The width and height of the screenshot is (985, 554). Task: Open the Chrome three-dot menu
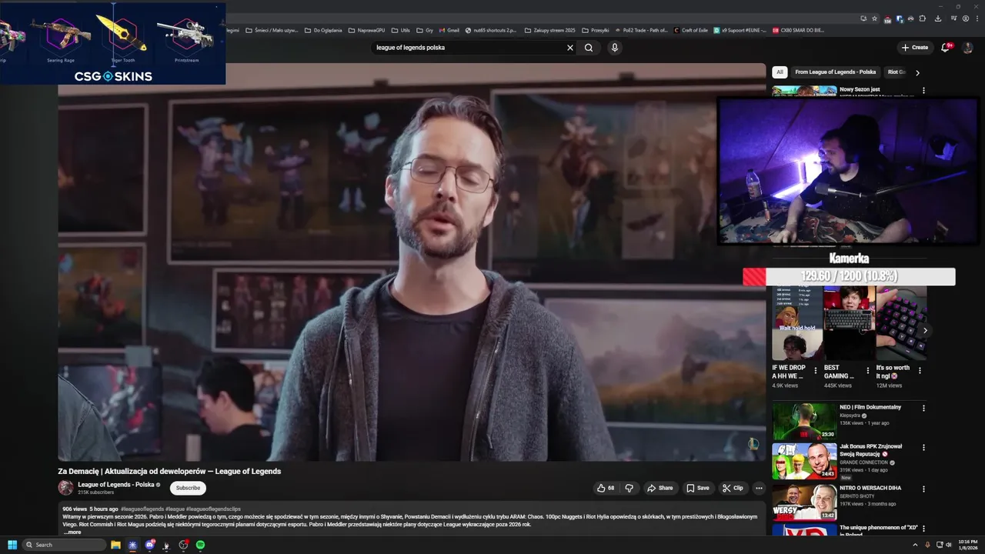tap(977, 18)
